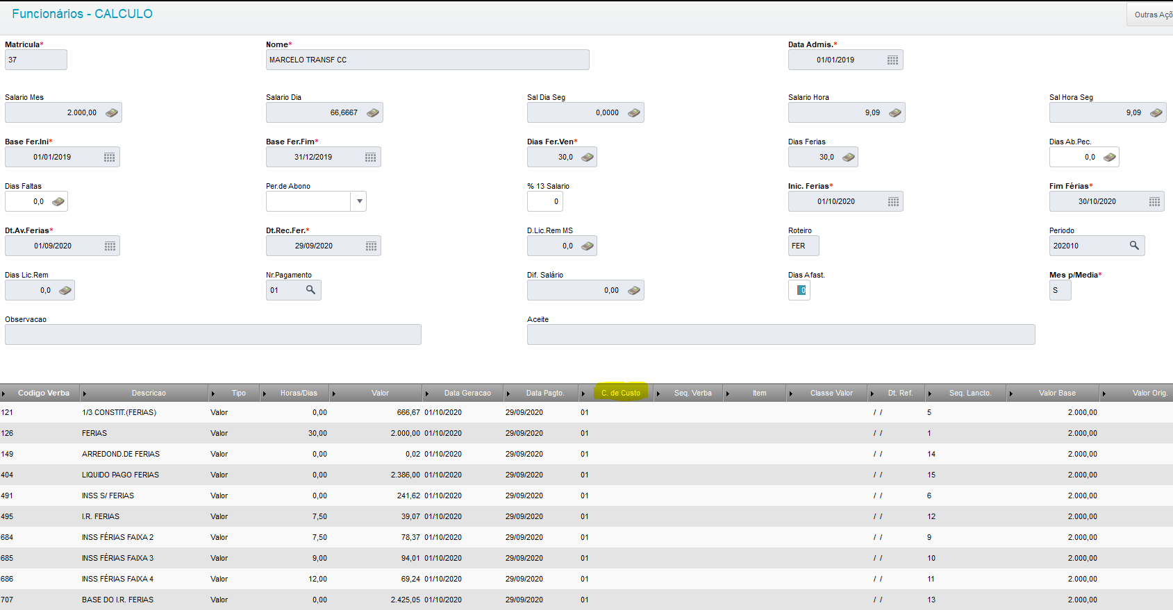Image resolution: width=1173 pixels, height=610 pixels.
Task: Open calculator icon in Sal Hora Seg field
Action: 1156,113
